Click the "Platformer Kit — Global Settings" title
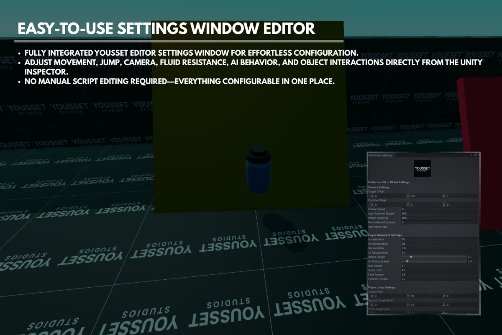 click(x=389, y=182)
